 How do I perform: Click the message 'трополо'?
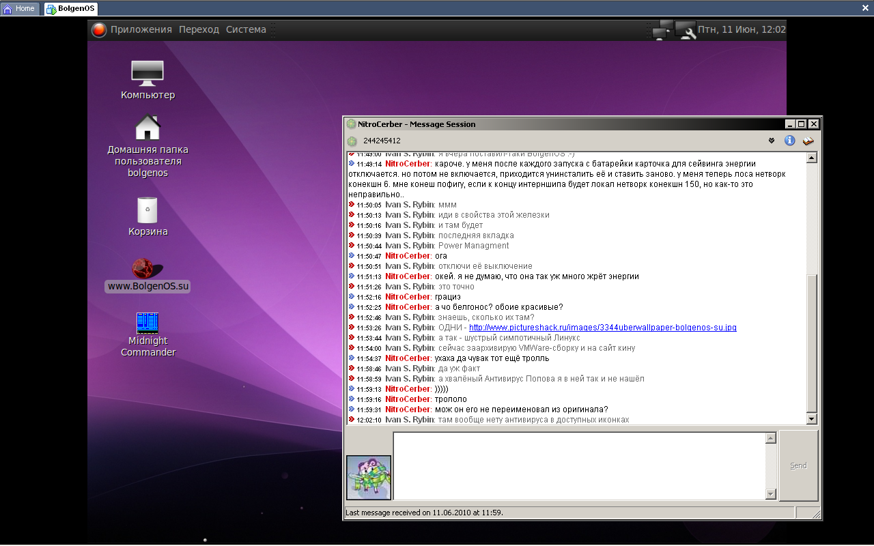tap(451, 399)
